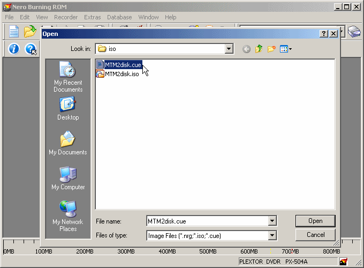Click the blue Info icon

coord(14,49)
